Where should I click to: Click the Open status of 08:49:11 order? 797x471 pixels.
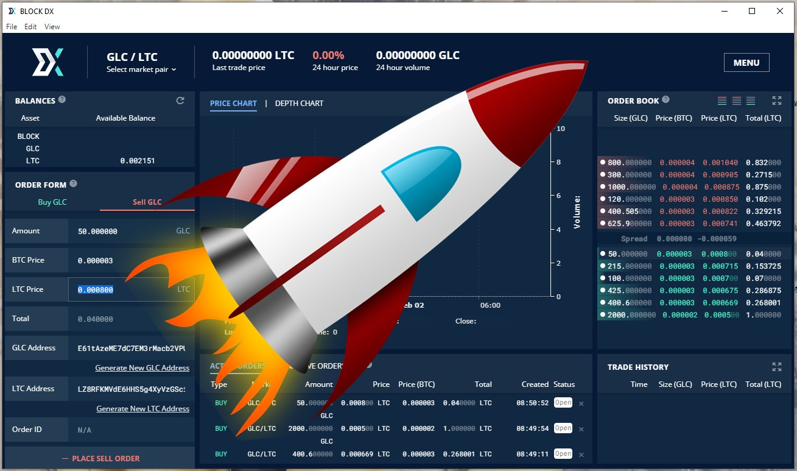(x=563, y=454)
